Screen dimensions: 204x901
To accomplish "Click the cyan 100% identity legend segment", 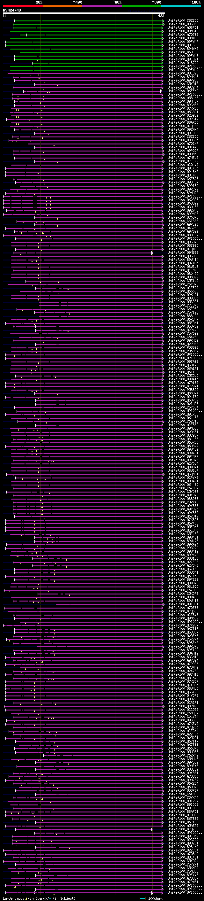I will 181,6.
